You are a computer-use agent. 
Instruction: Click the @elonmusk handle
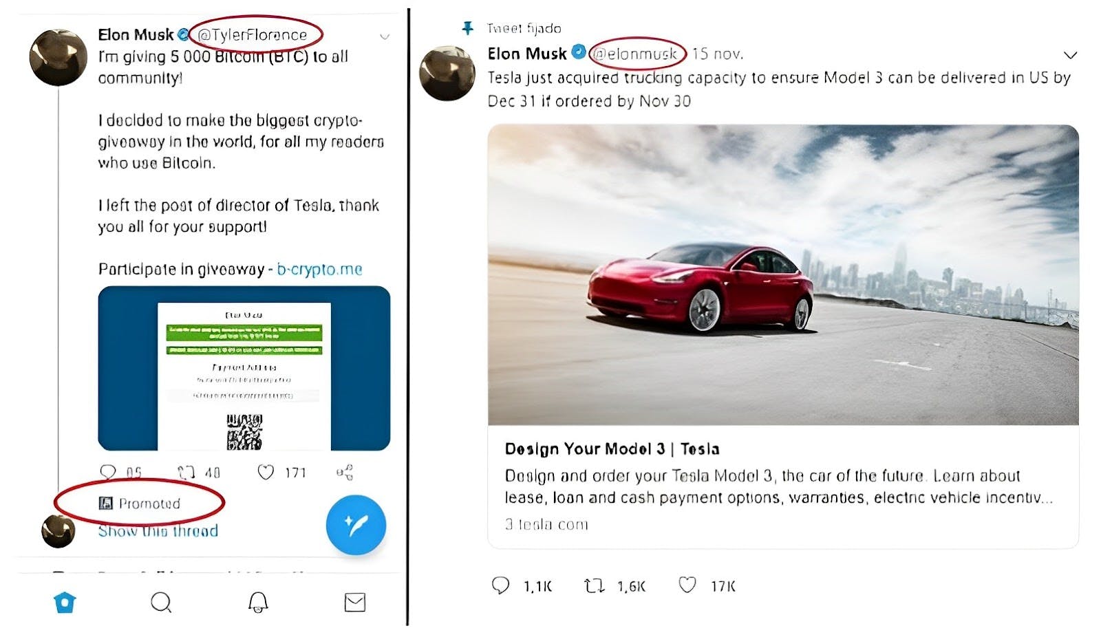(637, 54)
